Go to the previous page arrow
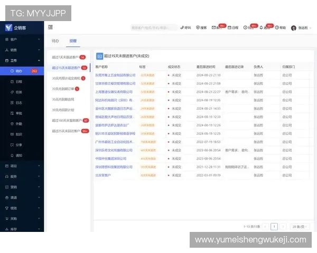Viewport: 317px width, 253px height. point(265,227)
